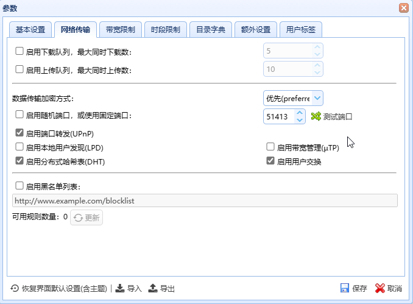The width and height of the screenshot is (413, 304).
Task: Click the import icon
Action: pos(121,288)
